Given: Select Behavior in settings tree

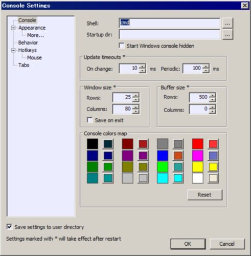Looking at the screenshot, I should click(x=28, y=42).
